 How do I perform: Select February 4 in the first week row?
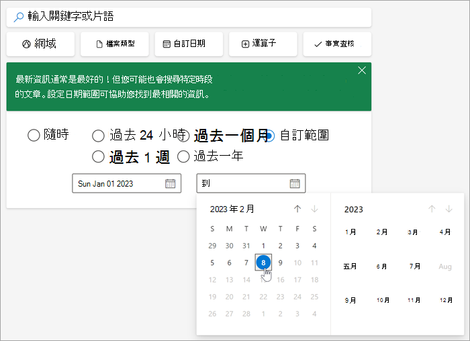314,246
